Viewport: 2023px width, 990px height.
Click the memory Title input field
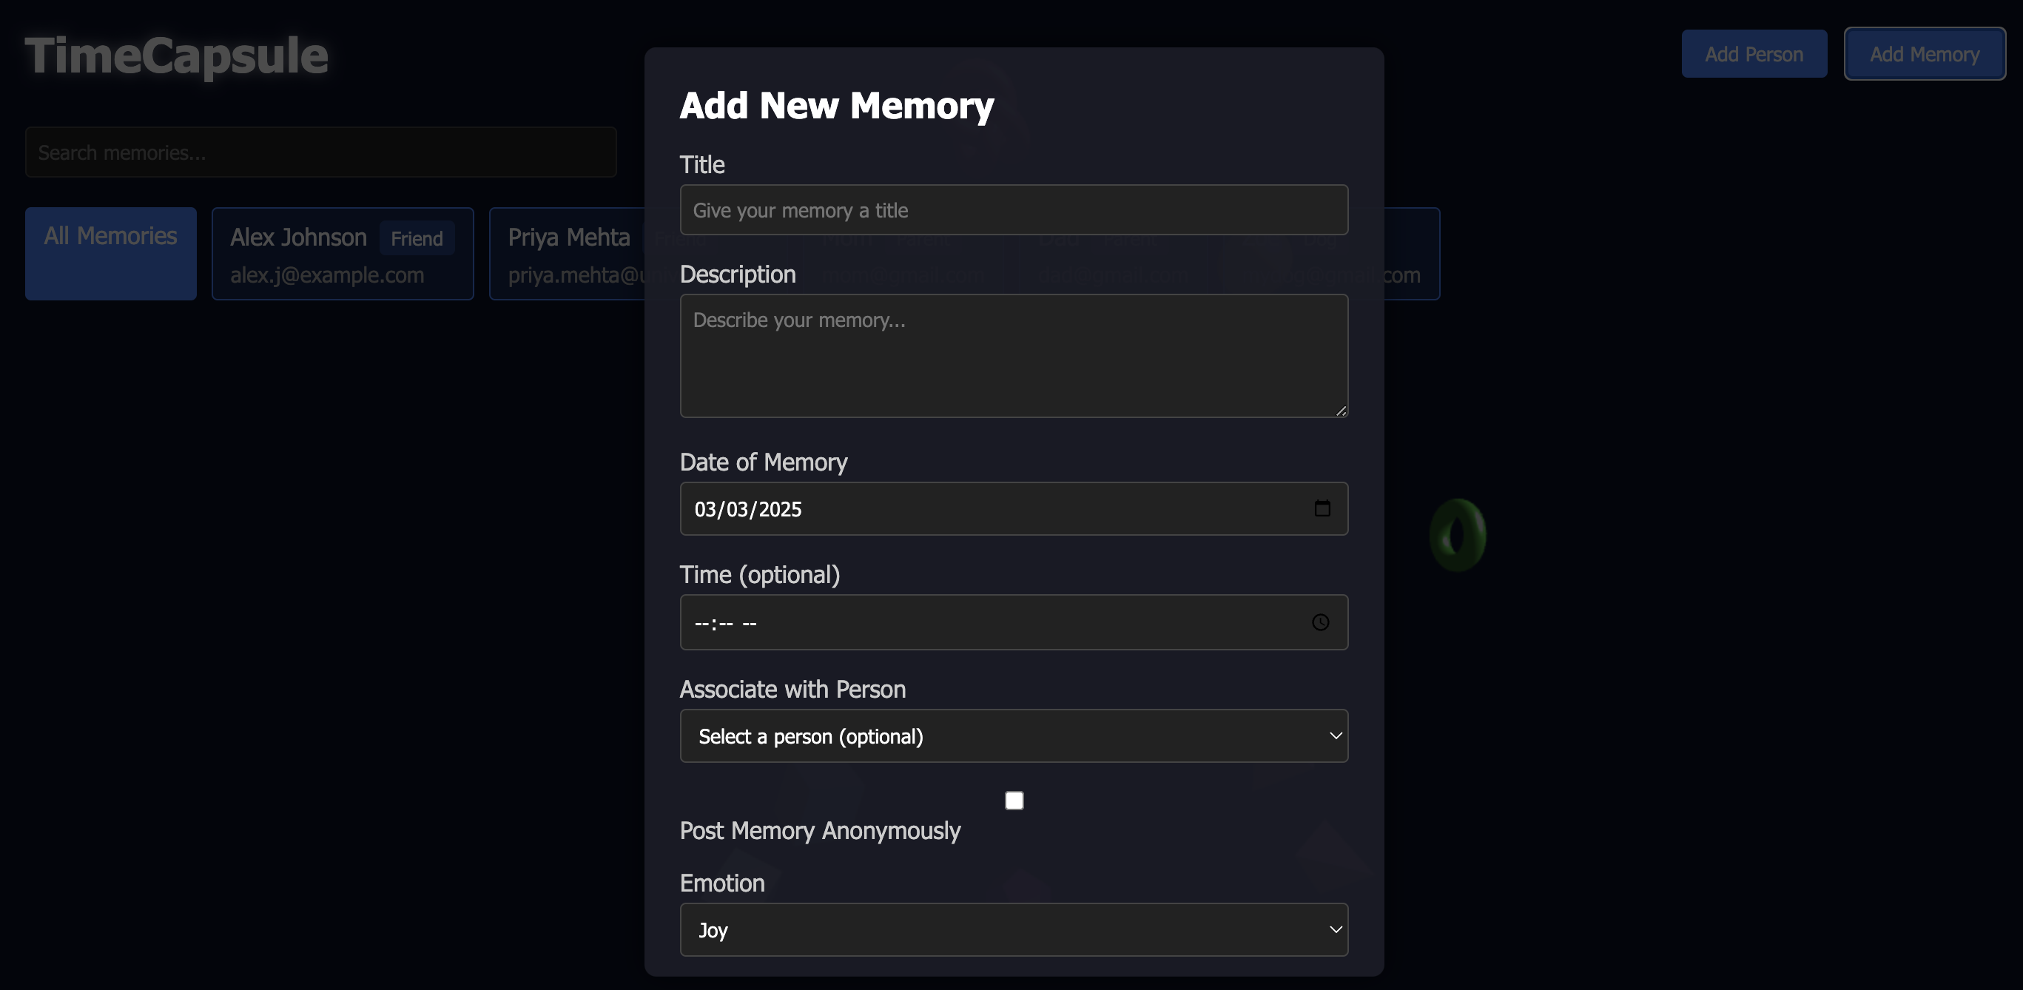click(x=1013, y=209)
